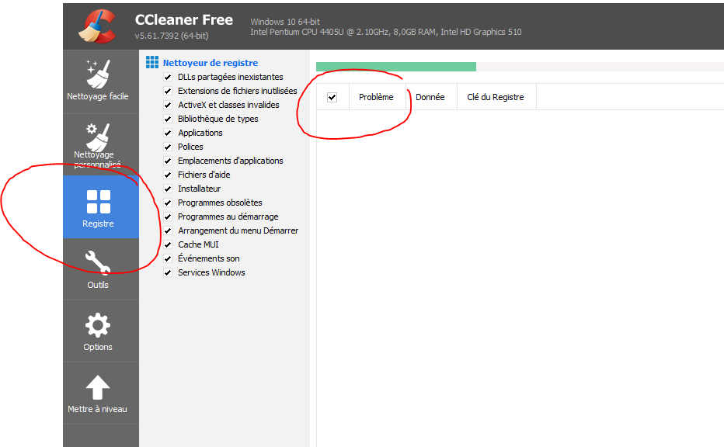The image size is (724, 447).
Task: Click the CCleaner logo icon
Action: click(97, 26)
